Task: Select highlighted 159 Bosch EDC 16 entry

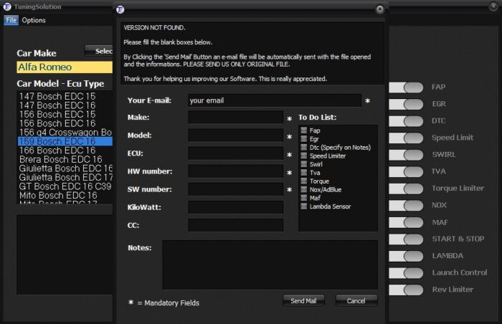Action: [65, 141]
